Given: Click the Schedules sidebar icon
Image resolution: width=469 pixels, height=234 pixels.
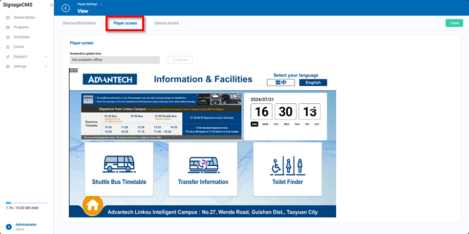Looking at the screenshot, I should tap(8, 37).
